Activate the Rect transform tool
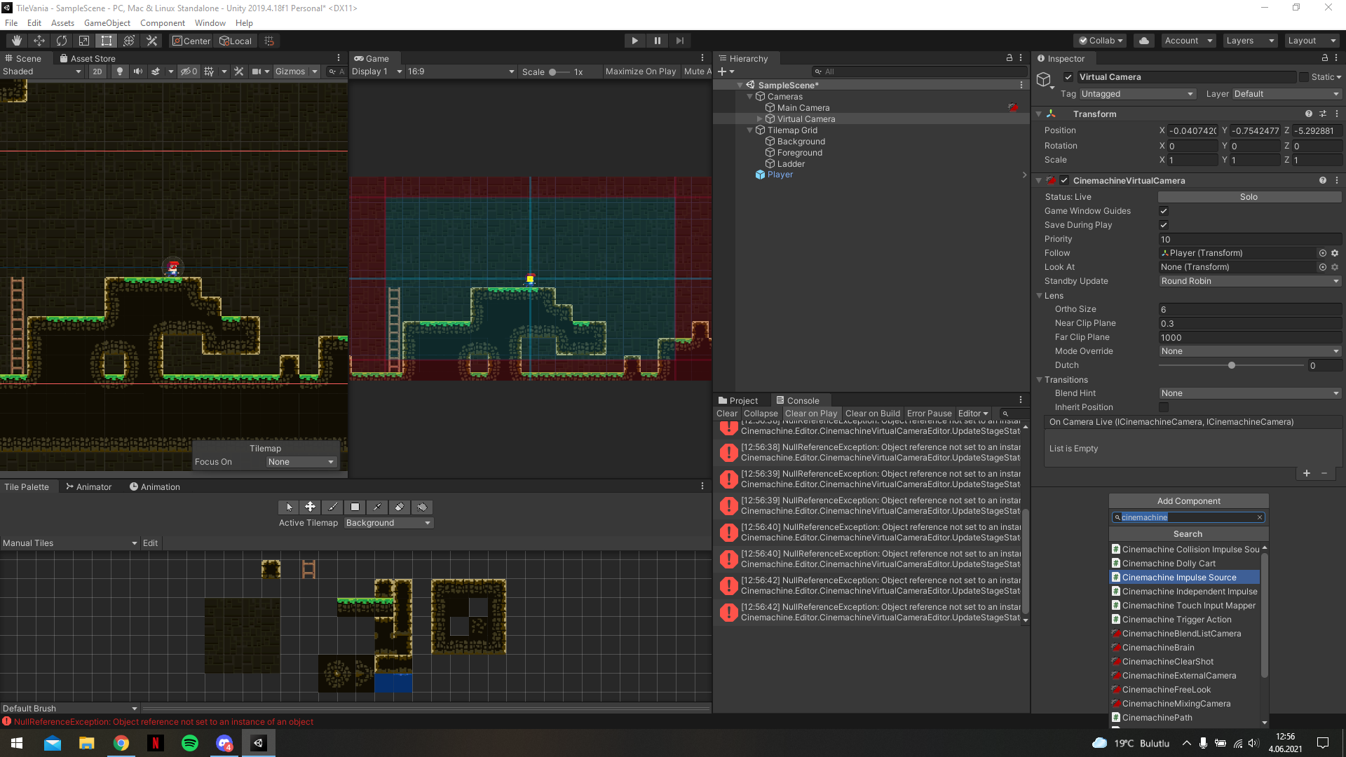The height and width of the screenshot is (757, 1346). (107, 41)
